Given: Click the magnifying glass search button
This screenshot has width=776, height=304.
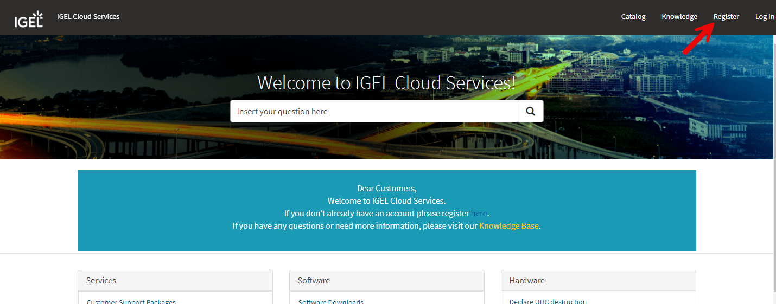Looking at the screenshot, I should 530,111.
